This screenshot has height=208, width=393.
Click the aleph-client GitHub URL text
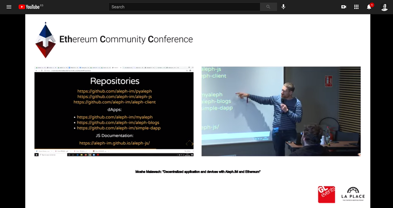tap(115, 102)
